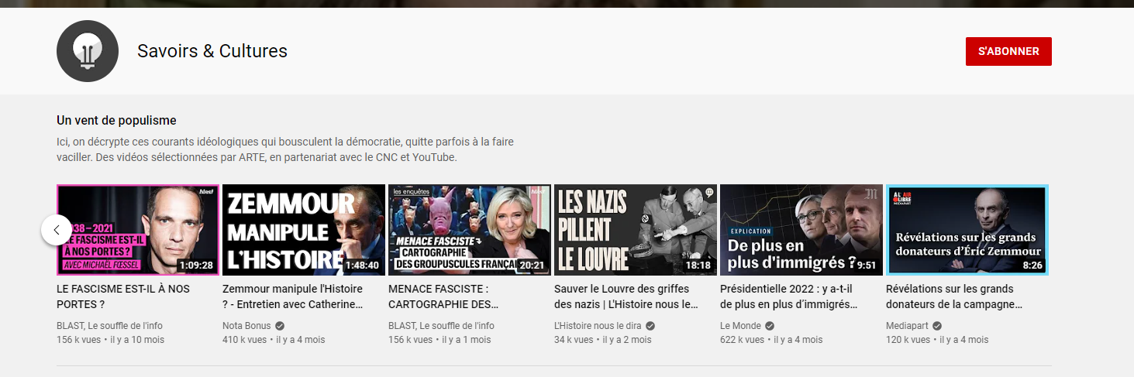Open title 'MENACE FASCISTE : CARTOGRAPHIE DES...'
Image resolution: width=1134 pixels, height=377 pixels.
click(x=443, y=296)
